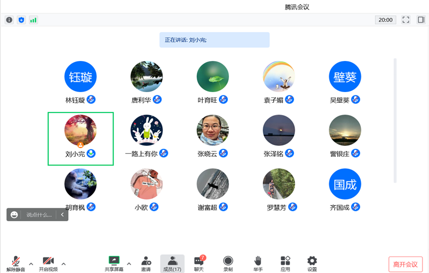
Task: Click the 腾讯会议 window title
Action: (297, 7)
